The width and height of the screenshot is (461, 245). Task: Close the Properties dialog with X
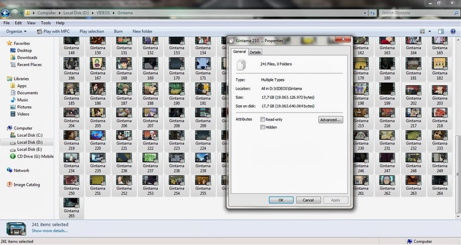[343, 39]
